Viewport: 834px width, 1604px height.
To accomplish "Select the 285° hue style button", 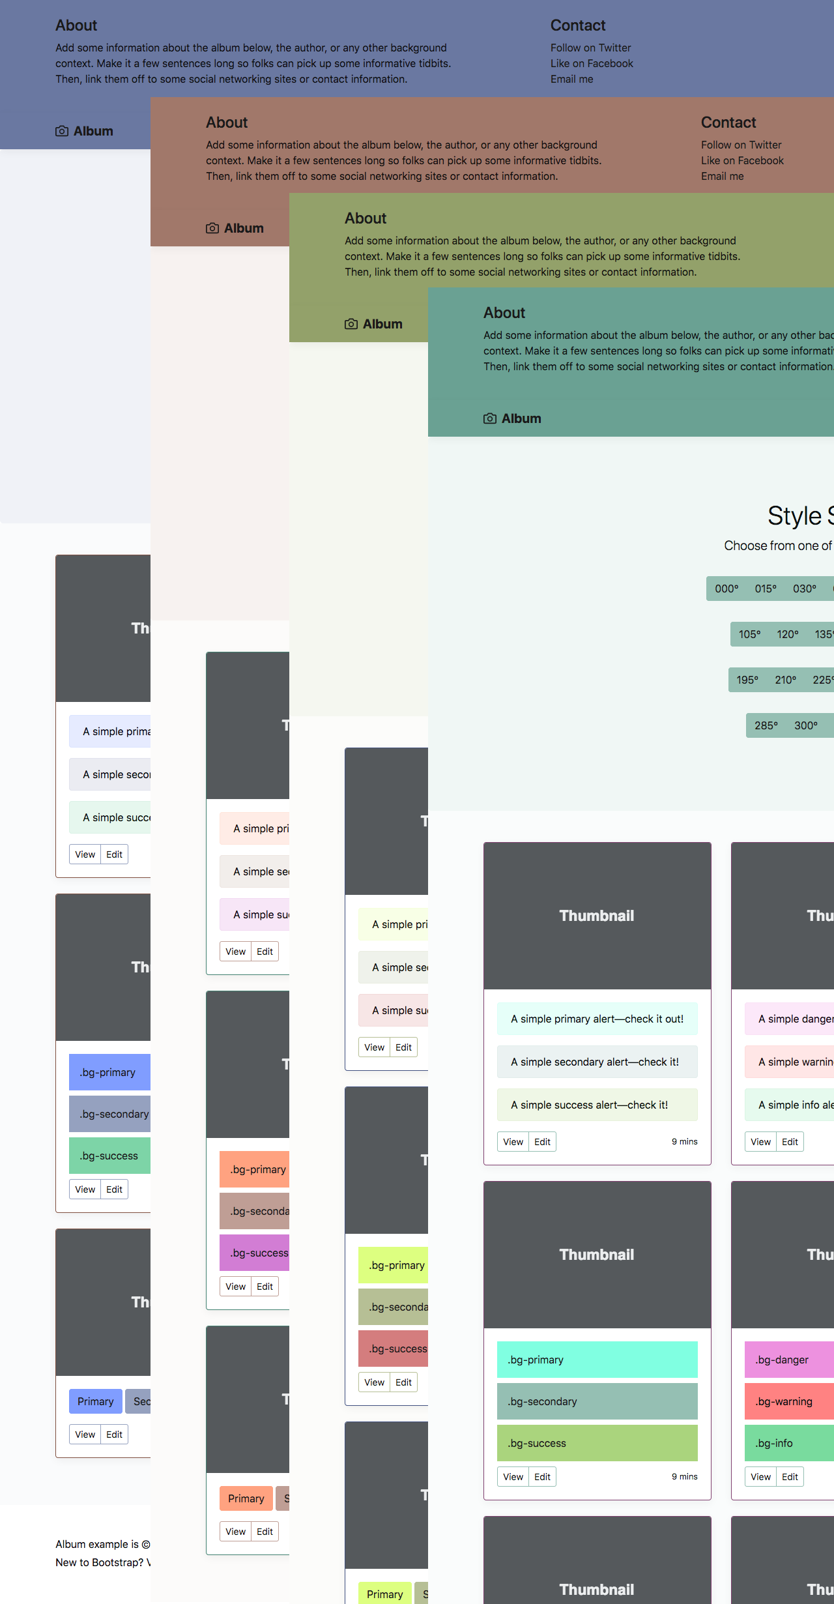I will (766, 725).
